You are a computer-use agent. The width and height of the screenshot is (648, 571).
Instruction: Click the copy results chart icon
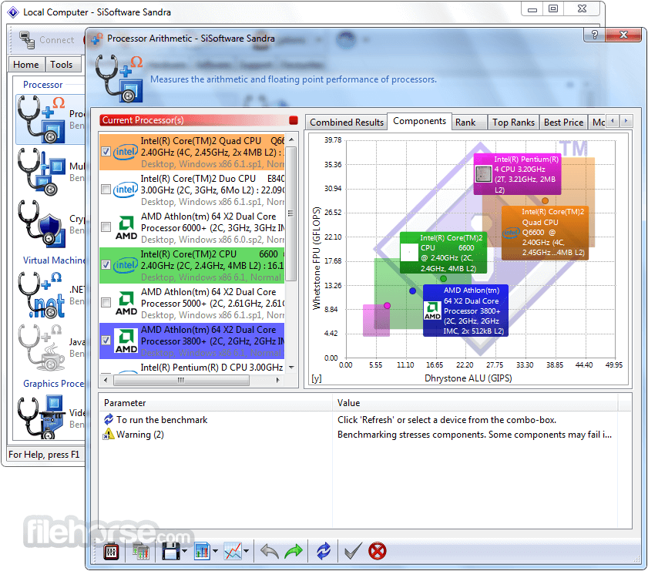[x=141, y=551]
